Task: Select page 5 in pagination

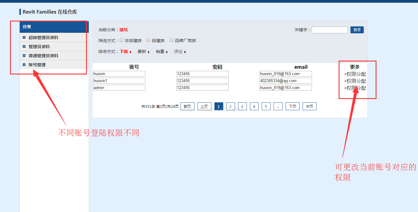Action: (266, 106)
